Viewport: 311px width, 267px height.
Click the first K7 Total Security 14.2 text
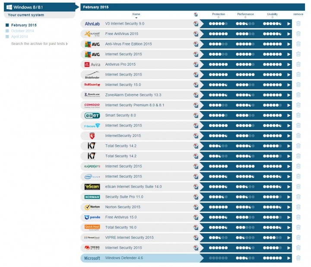click(121, 146)
